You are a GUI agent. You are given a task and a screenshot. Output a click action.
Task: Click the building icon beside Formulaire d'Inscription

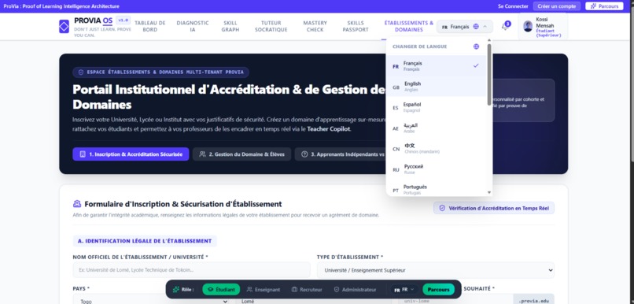(x=77, y=204)
